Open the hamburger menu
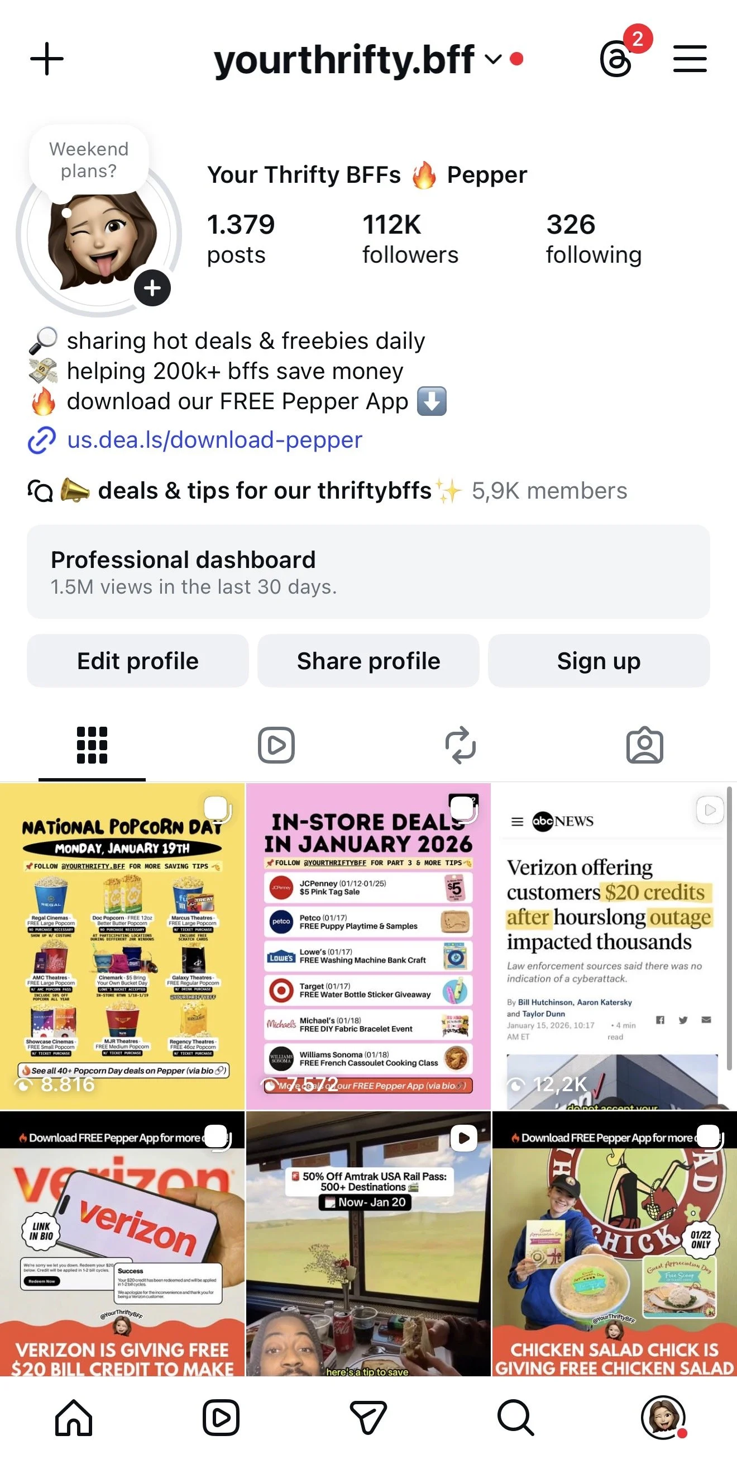Viewport: 737px width, 1459px height. 690,59
